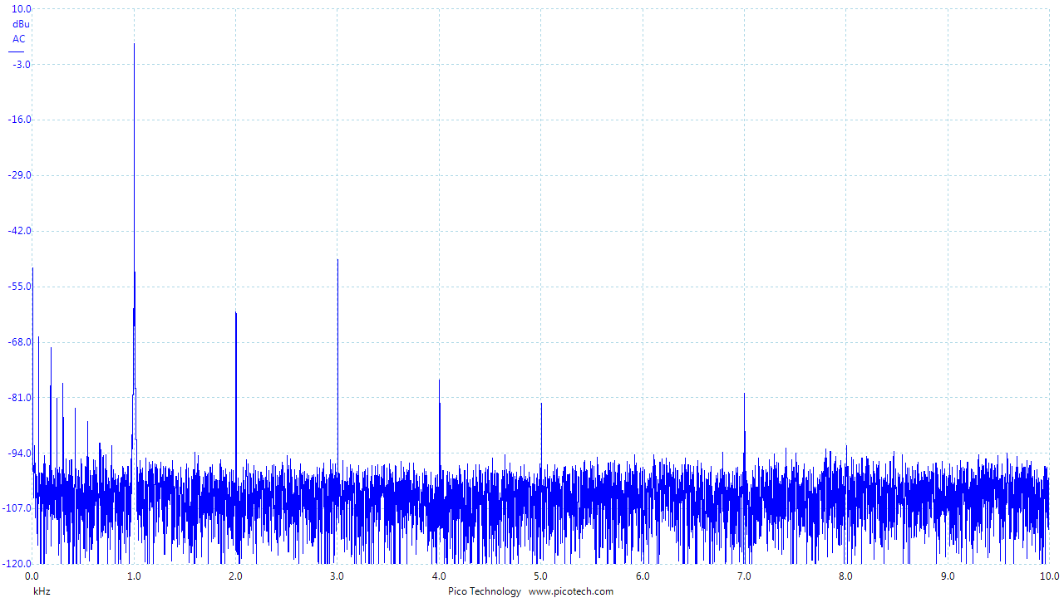This screenshot has height=598, width=1064.
Task: Click the 2.0 kHz frequency axis label
Action: tap(235, 576)
